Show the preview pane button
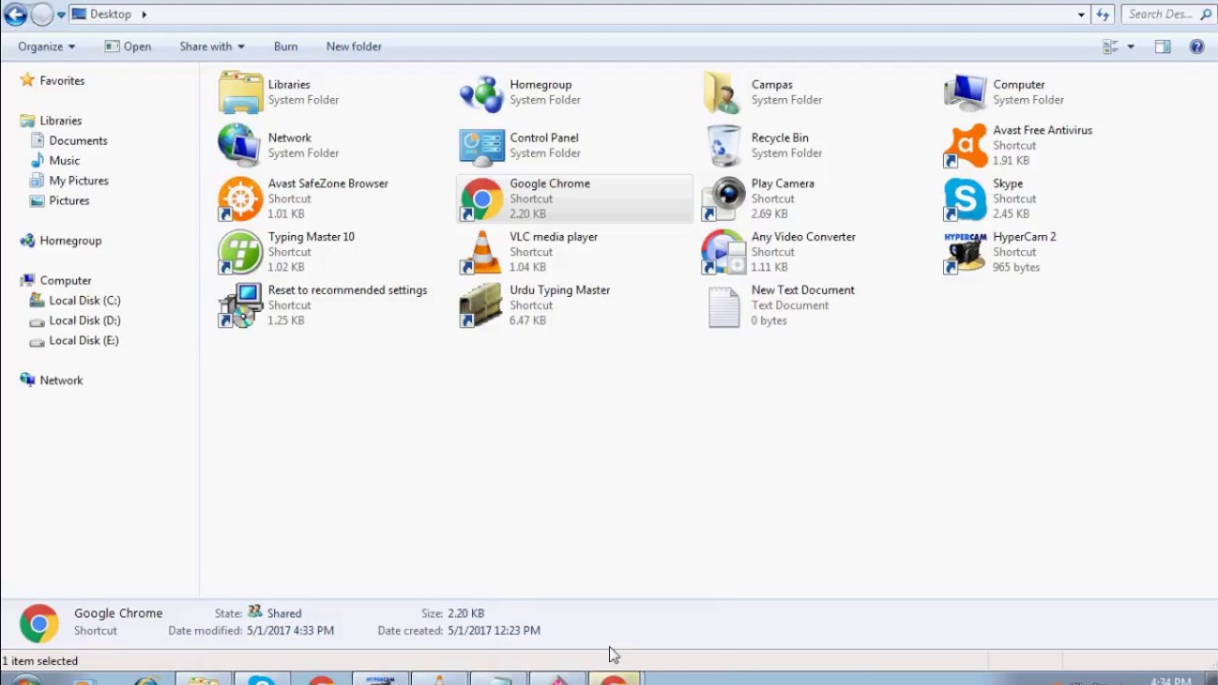The image size is (1218, 685). [x=1163, y=47]
